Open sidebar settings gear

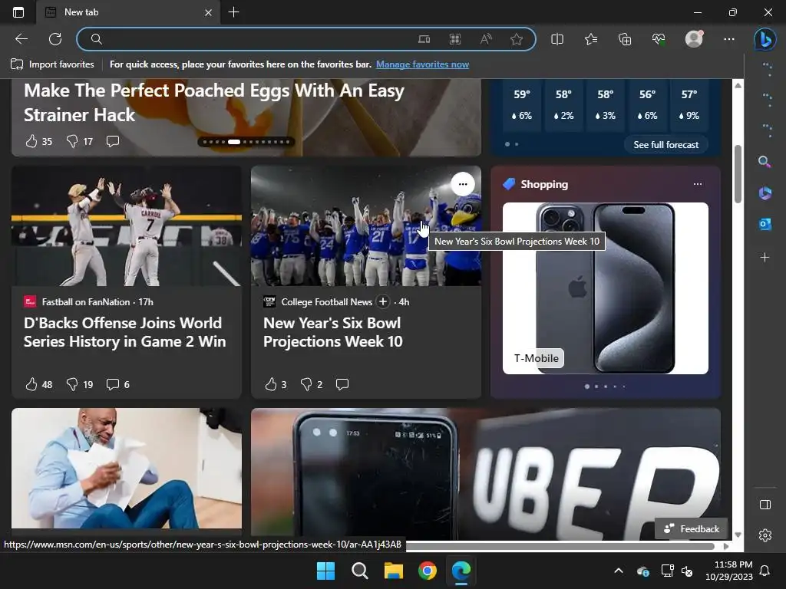pos(765,535)
